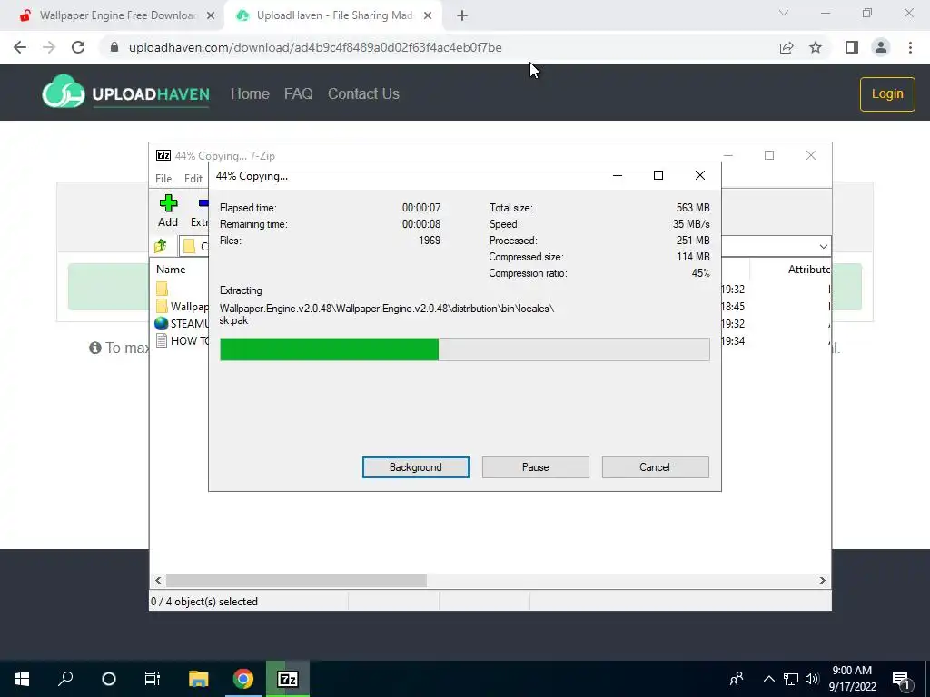Select the STEAMU file with globe icon
Image resolution: width=930 pixels, height=697 pixels.
click(182, 324)
